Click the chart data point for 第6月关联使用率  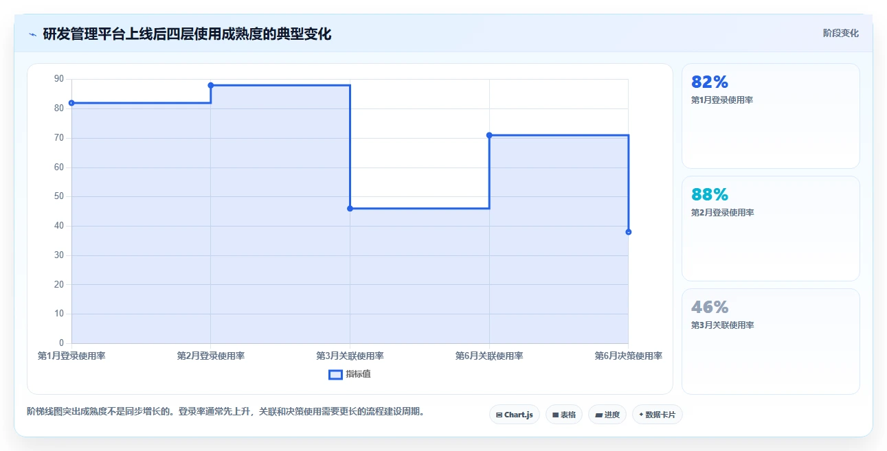point(489,135)
